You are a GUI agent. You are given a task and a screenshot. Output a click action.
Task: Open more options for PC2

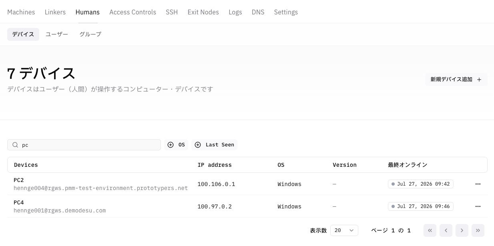pos(478,184)
